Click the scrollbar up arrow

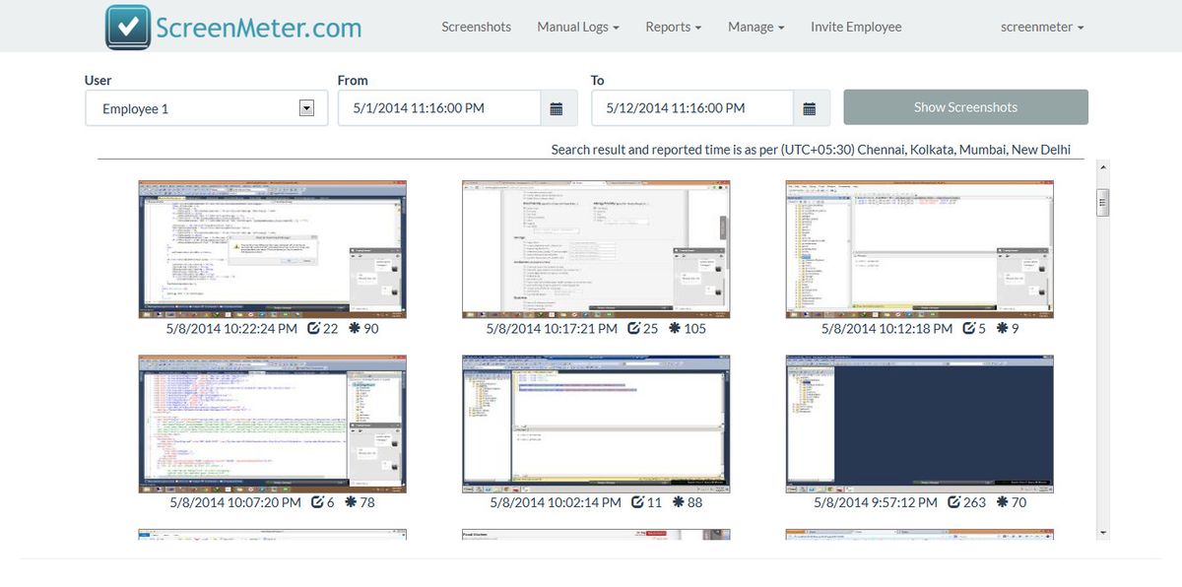click(x=1101, y=167)
